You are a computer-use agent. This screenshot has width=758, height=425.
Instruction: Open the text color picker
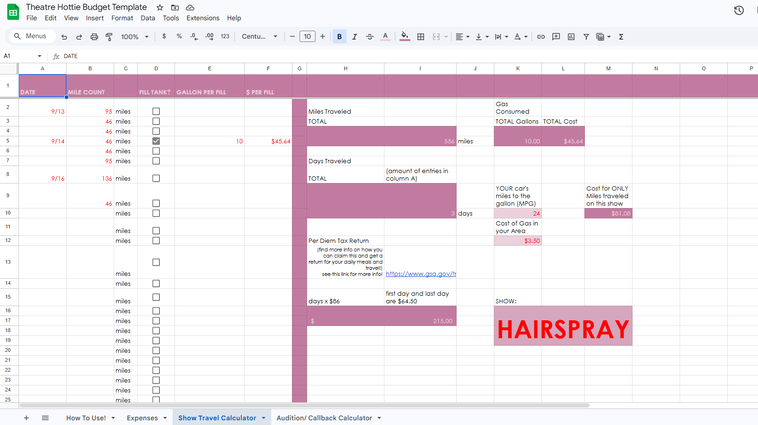[385, 36]
